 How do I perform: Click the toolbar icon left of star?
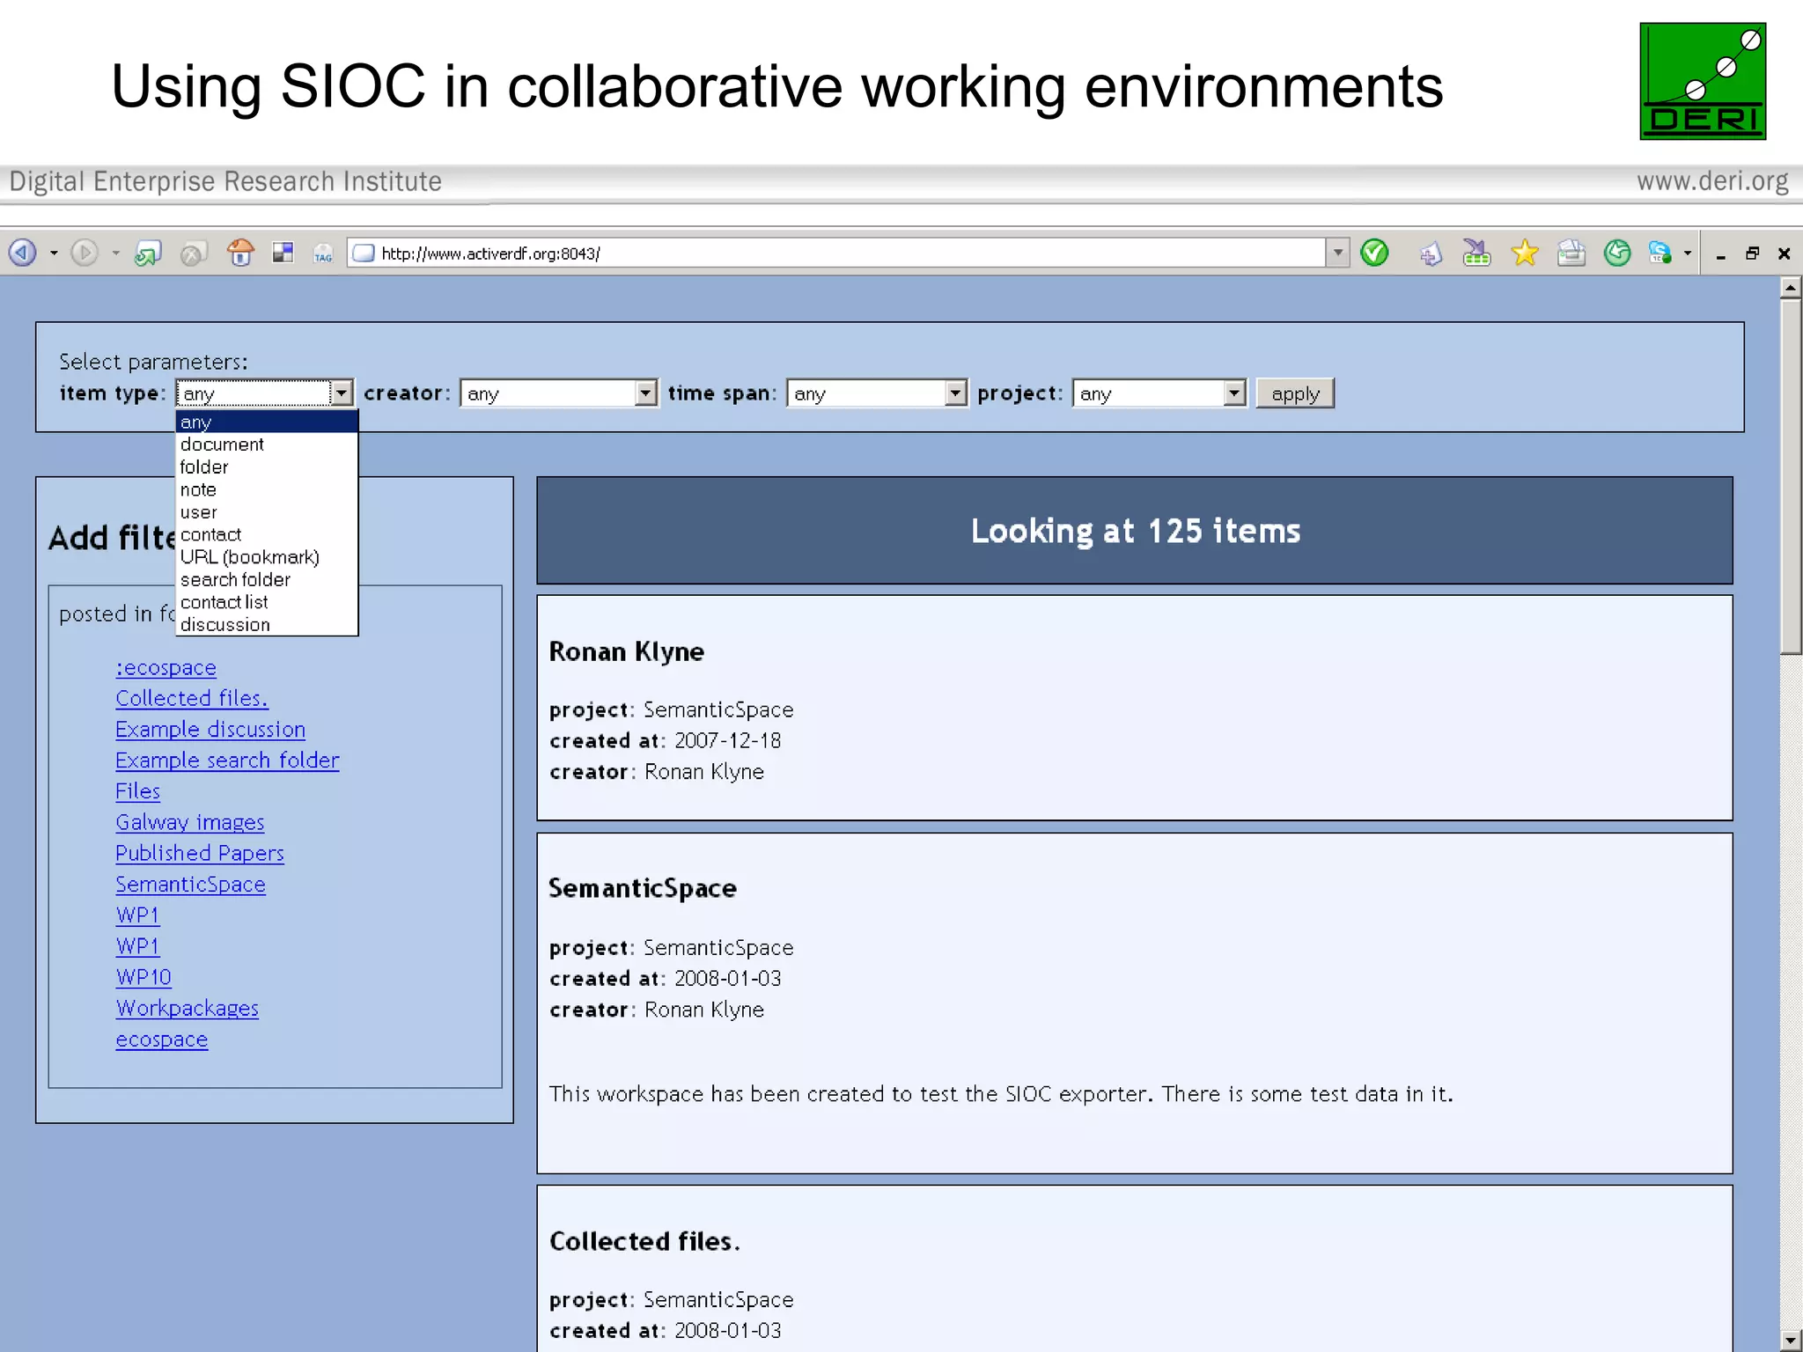pos(1476,253)
